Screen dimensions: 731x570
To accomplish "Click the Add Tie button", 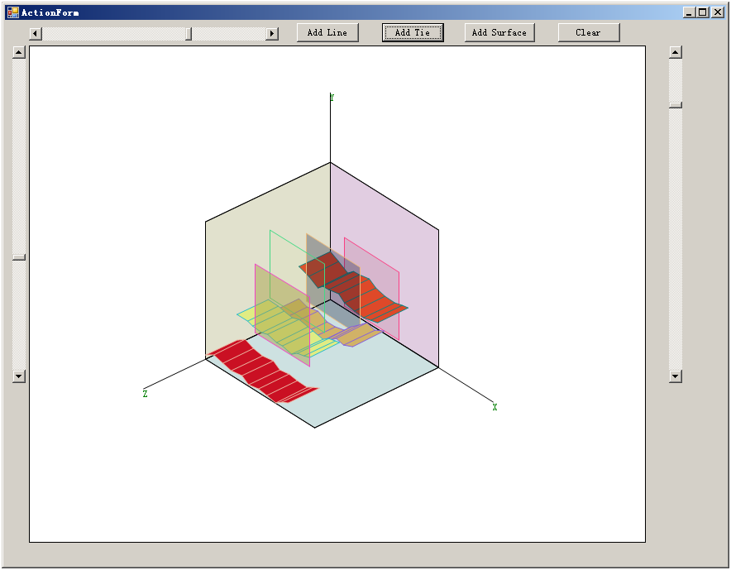I will (x=413, y=32).
